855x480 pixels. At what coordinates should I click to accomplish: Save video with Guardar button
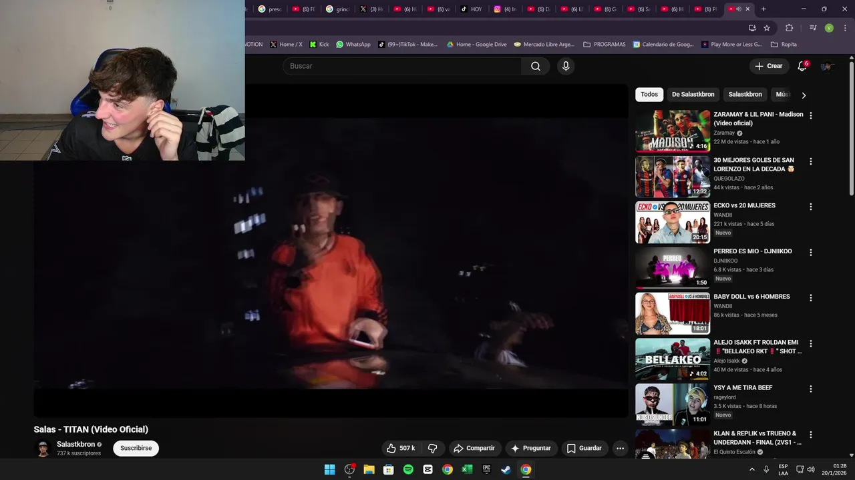[584, 448]
